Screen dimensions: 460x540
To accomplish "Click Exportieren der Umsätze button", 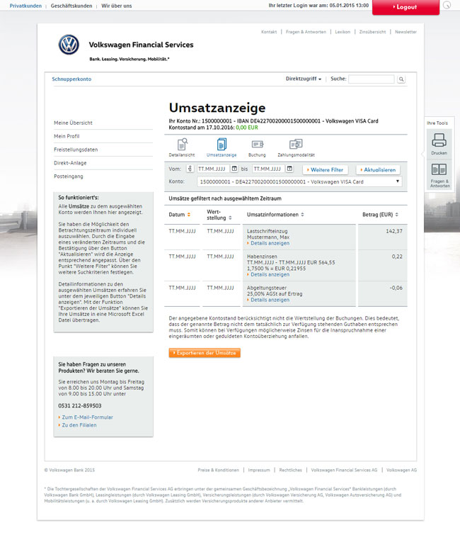I will tap(205, 353).
